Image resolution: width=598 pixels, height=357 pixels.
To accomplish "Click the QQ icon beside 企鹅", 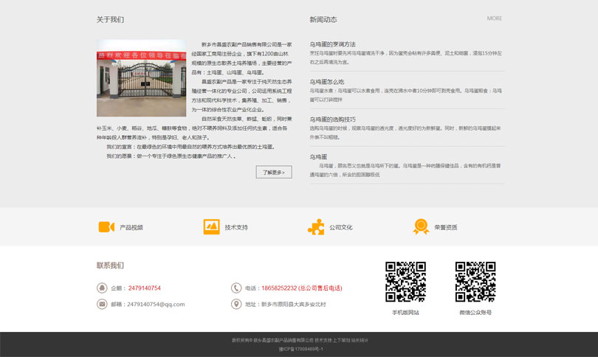I will pos(102,288).
